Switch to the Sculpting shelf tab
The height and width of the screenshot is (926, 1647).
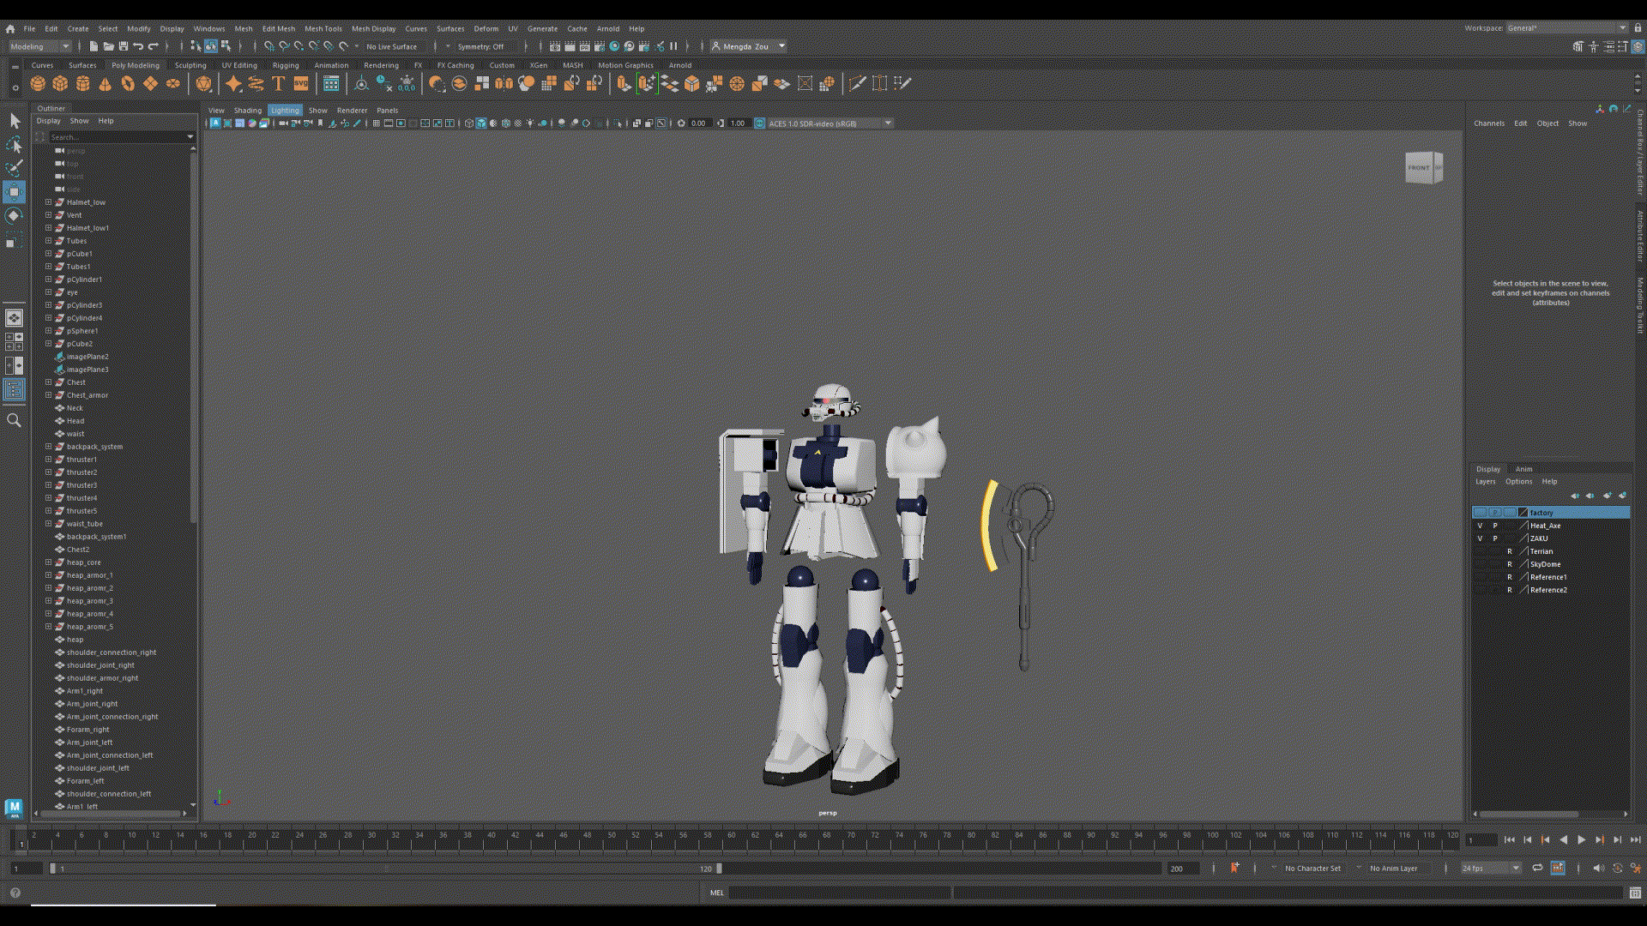(x=190, y=65)
